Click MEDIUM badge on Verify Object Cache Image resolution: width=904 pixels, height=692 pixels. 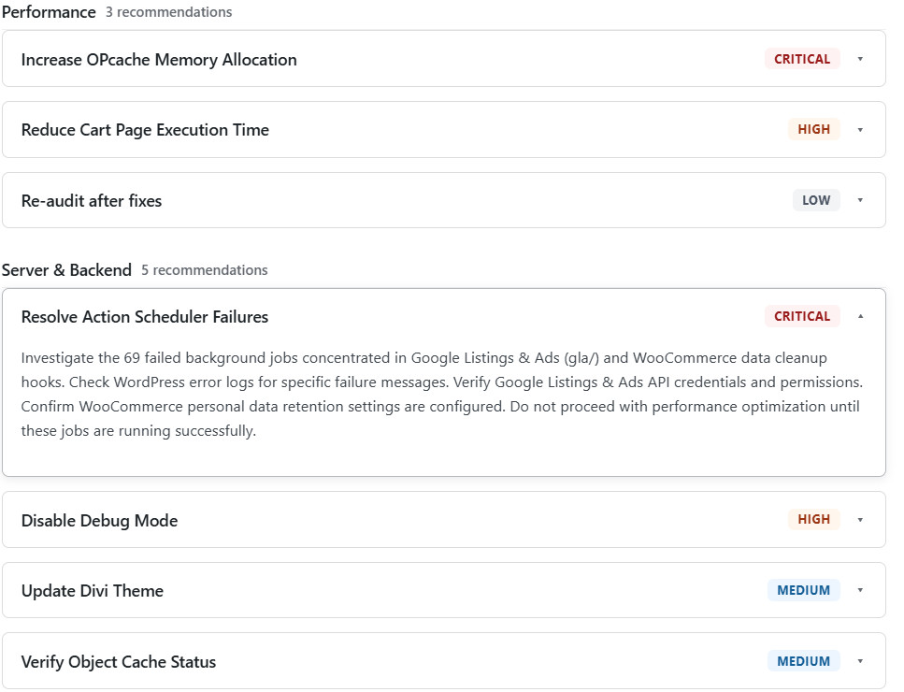pos(803,661)
